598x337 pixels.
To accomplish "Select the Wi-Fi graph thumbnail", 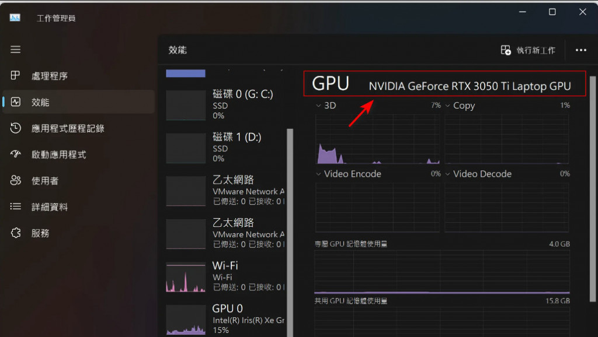I will (186, 277).
